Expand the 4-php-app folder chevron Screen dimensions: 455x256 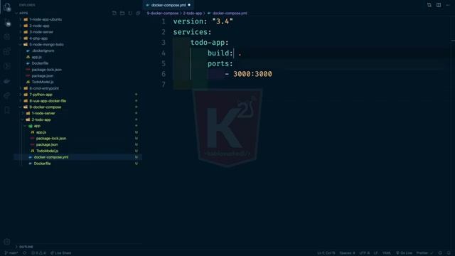point(21,38)
